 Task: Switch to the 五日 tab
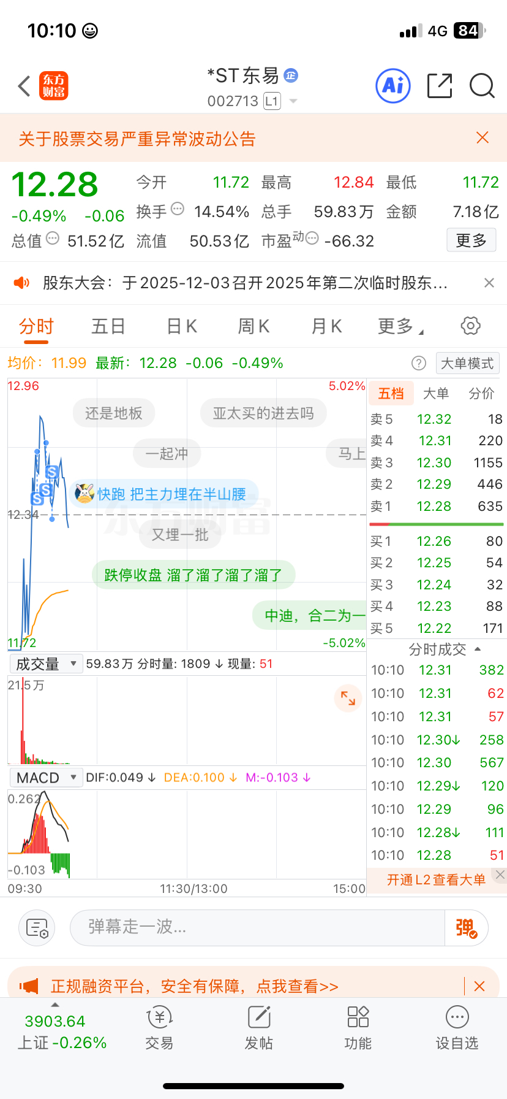[x=108, y=326]
